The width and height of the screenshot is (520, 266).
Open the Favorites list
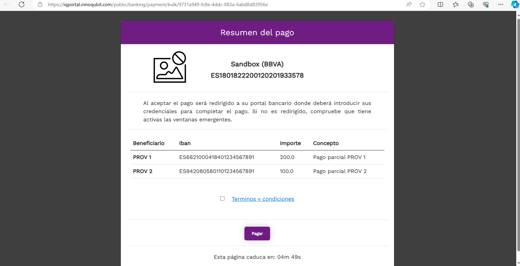pos(455,4)
